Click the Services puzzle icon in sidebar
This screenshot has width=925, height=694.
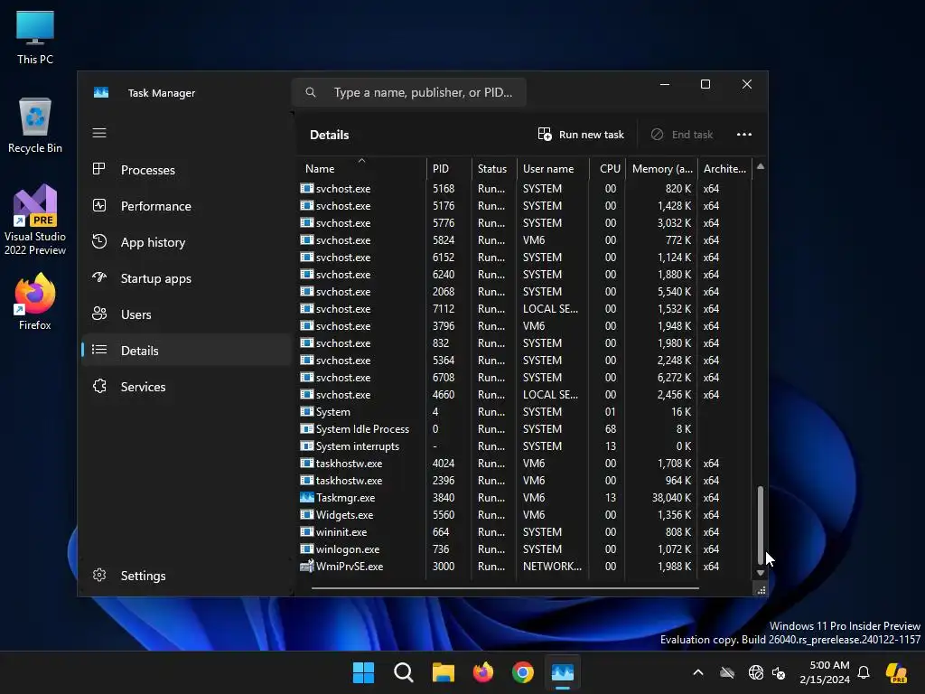[x=99, y=386]
